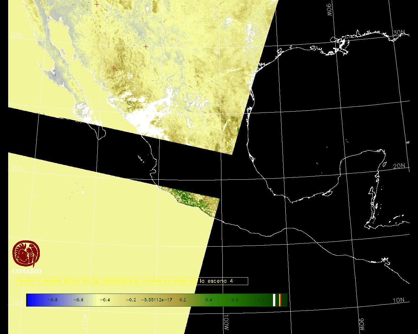The image size is (418, 334).
Task: Click the CONABIO bird emblem logo
Action: (x=26, y=254)
